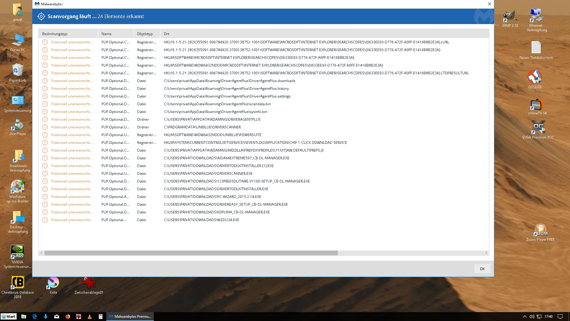The image size is (570, 321).
Task: Select the PREFS.JS detection row
Action: 243,150
